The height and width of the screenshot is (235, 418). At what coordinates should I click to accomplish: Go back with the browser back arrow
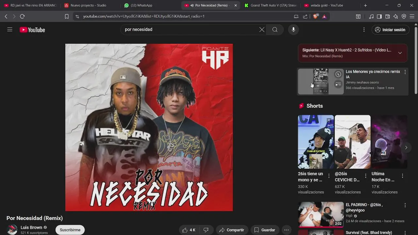[x=6, y=16]
